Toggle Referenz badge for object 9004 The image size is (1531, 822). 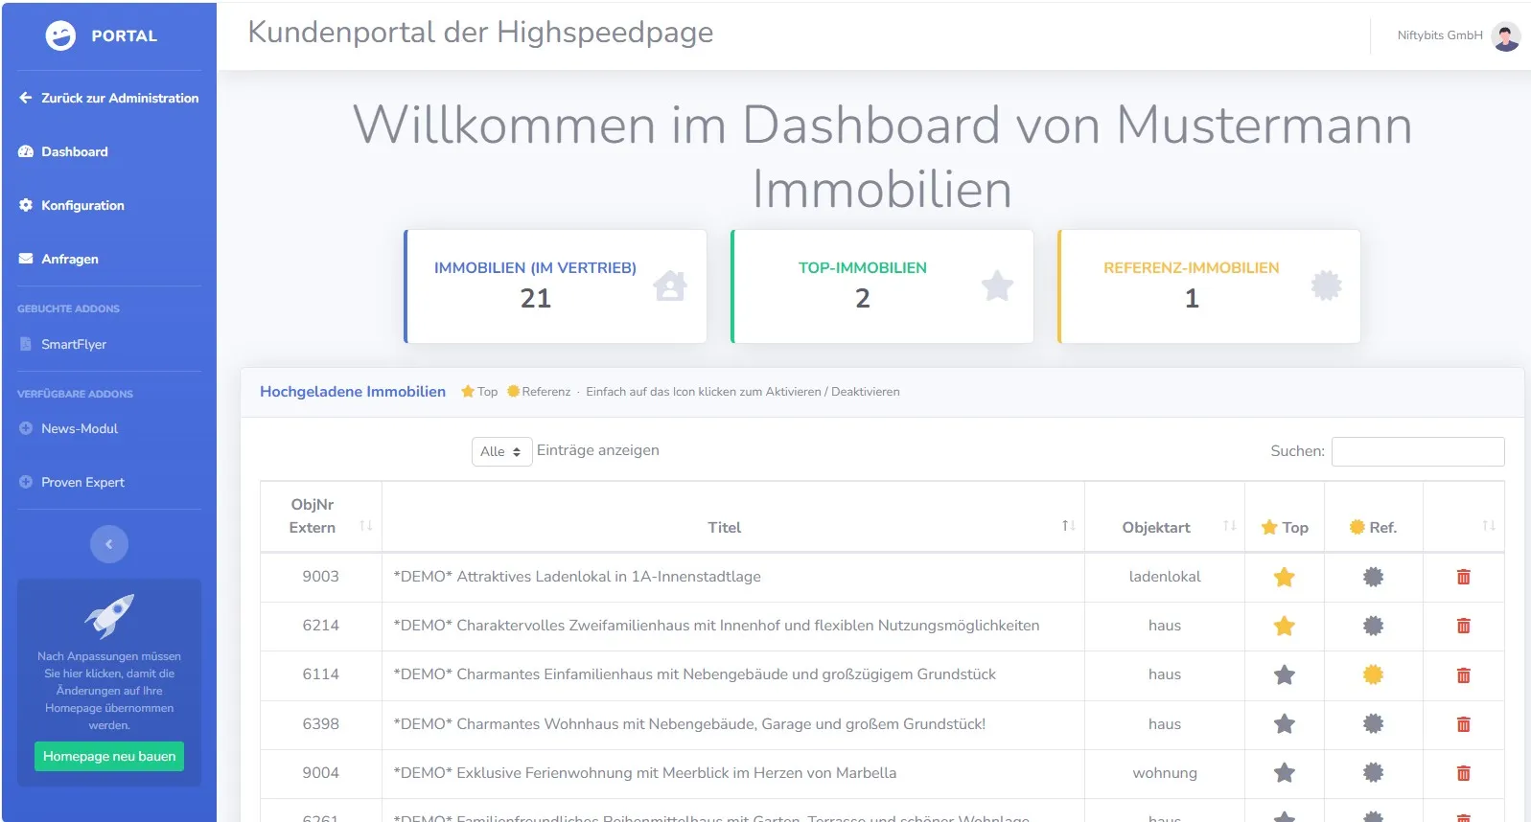(1374, 773)
